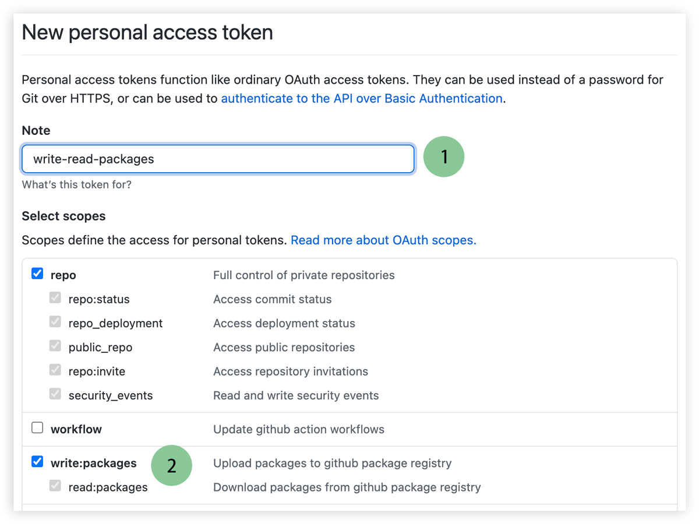Toggle the read:packages checkbox
Image resolution: width=699 pixels, height=524 pixels.
point(55,486)
